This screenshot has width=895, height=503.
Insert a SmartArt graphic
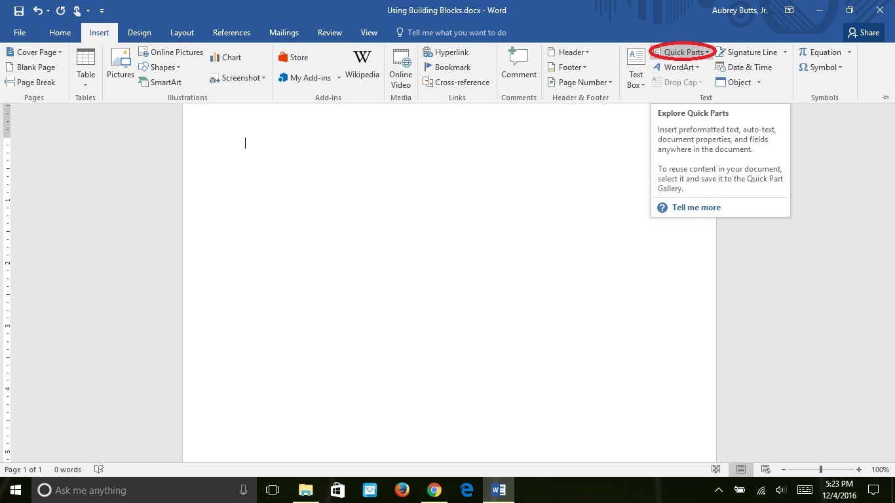pyautogui.click(x=161, y=83)
